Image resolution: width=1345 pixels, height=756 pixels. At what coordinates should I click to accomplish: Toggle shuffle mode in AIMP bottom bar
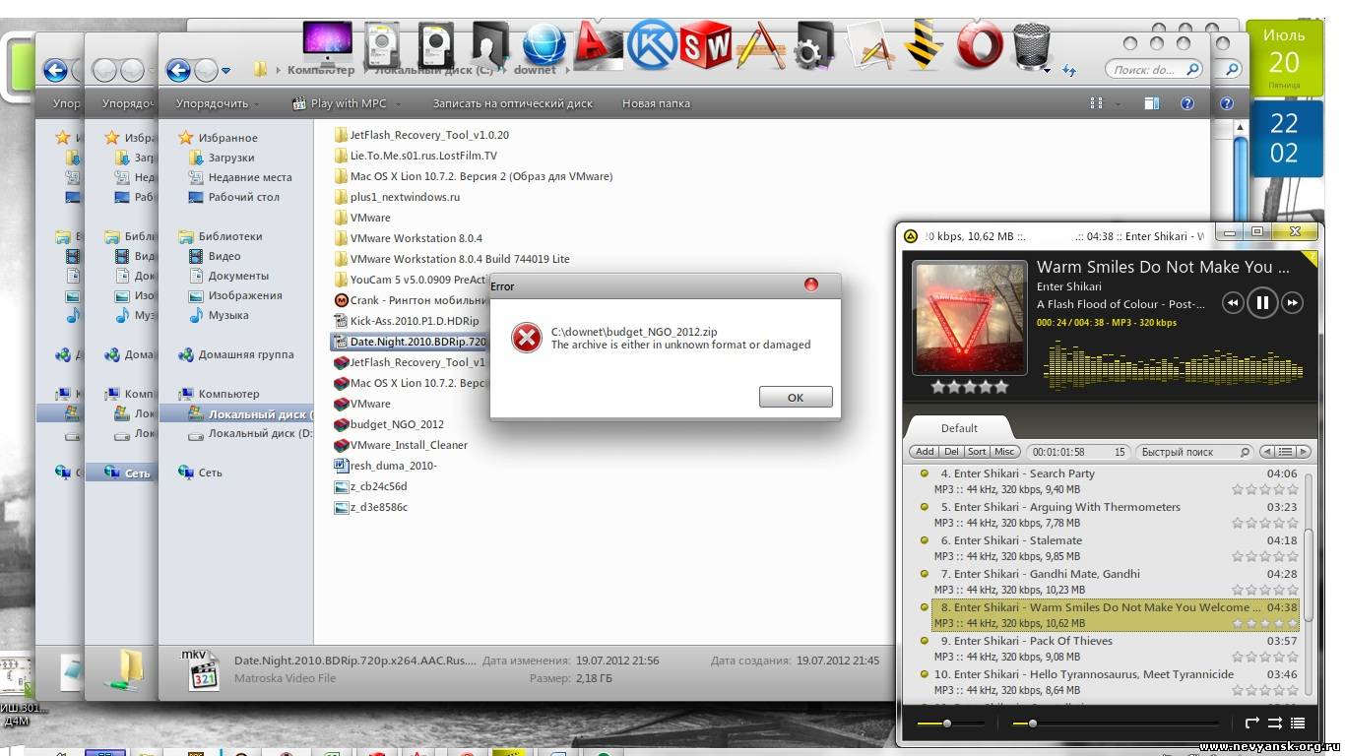click(1275, 723)
